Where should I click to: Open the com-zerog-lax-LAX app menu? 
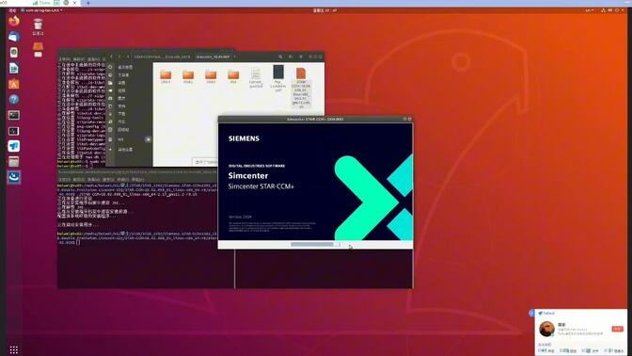pyautogui.click(x=42, y=10)
